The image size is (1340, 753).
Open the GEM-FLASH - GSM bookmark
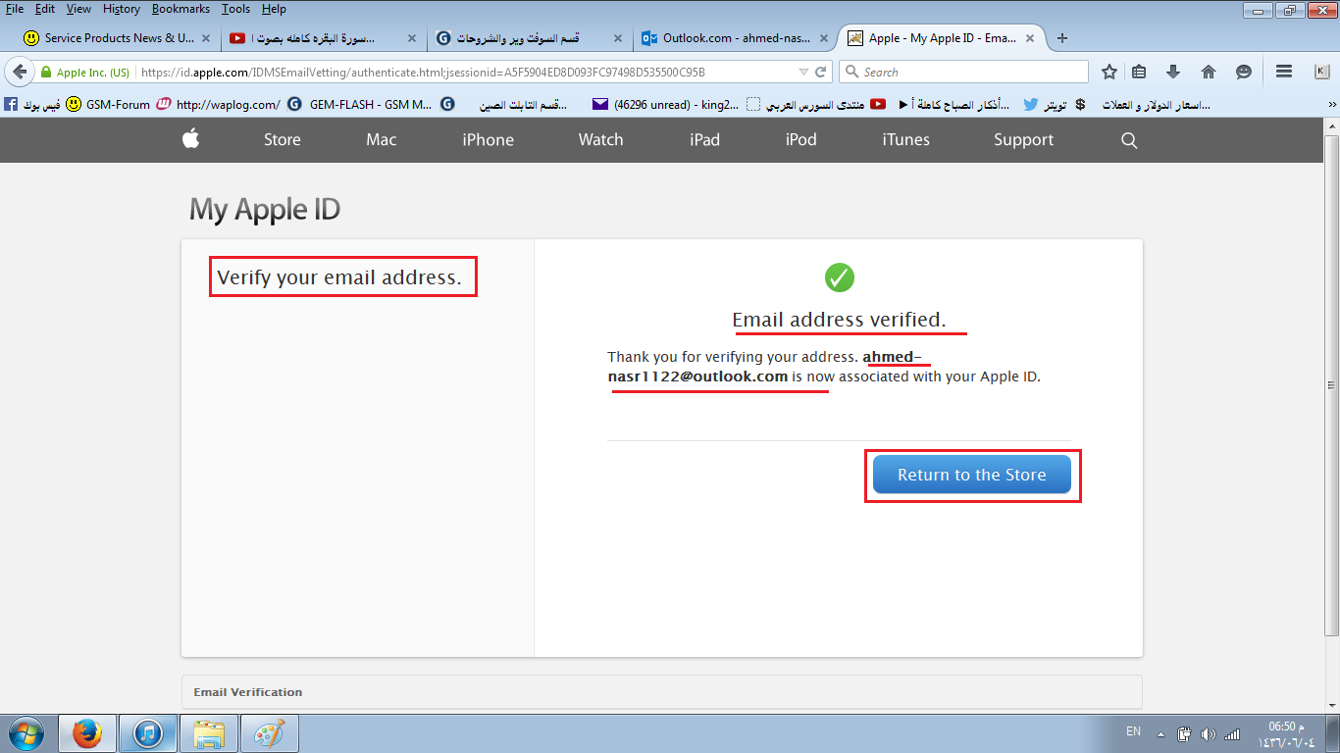coord(359,104)
